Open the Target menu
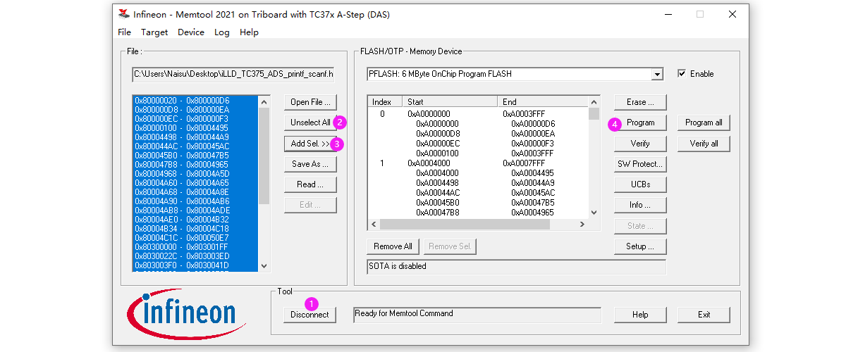The height and width of the screenshot is (352, 846). tap(154, 32)
